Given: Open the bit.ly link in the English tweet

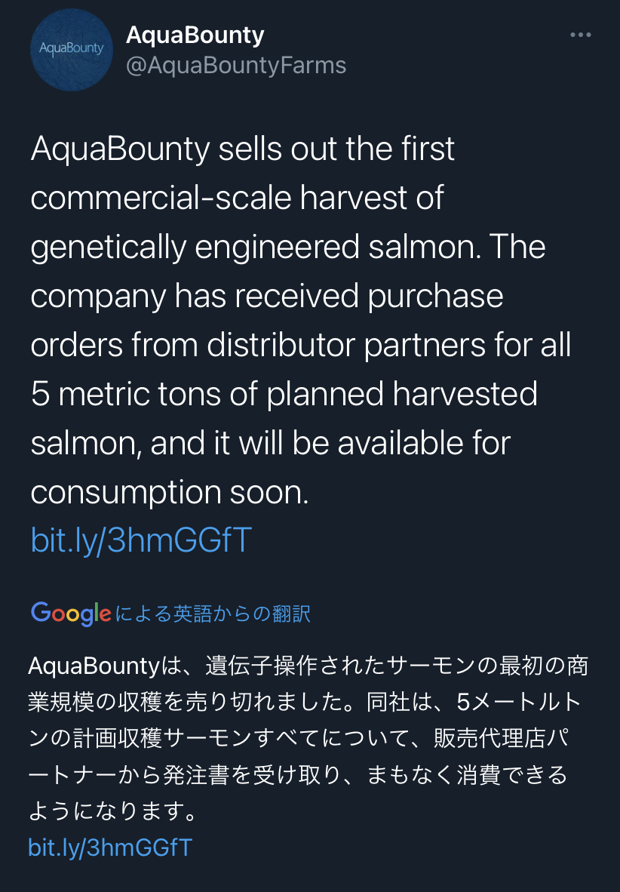Looking at the screenshot, I should tap(141, 540).
